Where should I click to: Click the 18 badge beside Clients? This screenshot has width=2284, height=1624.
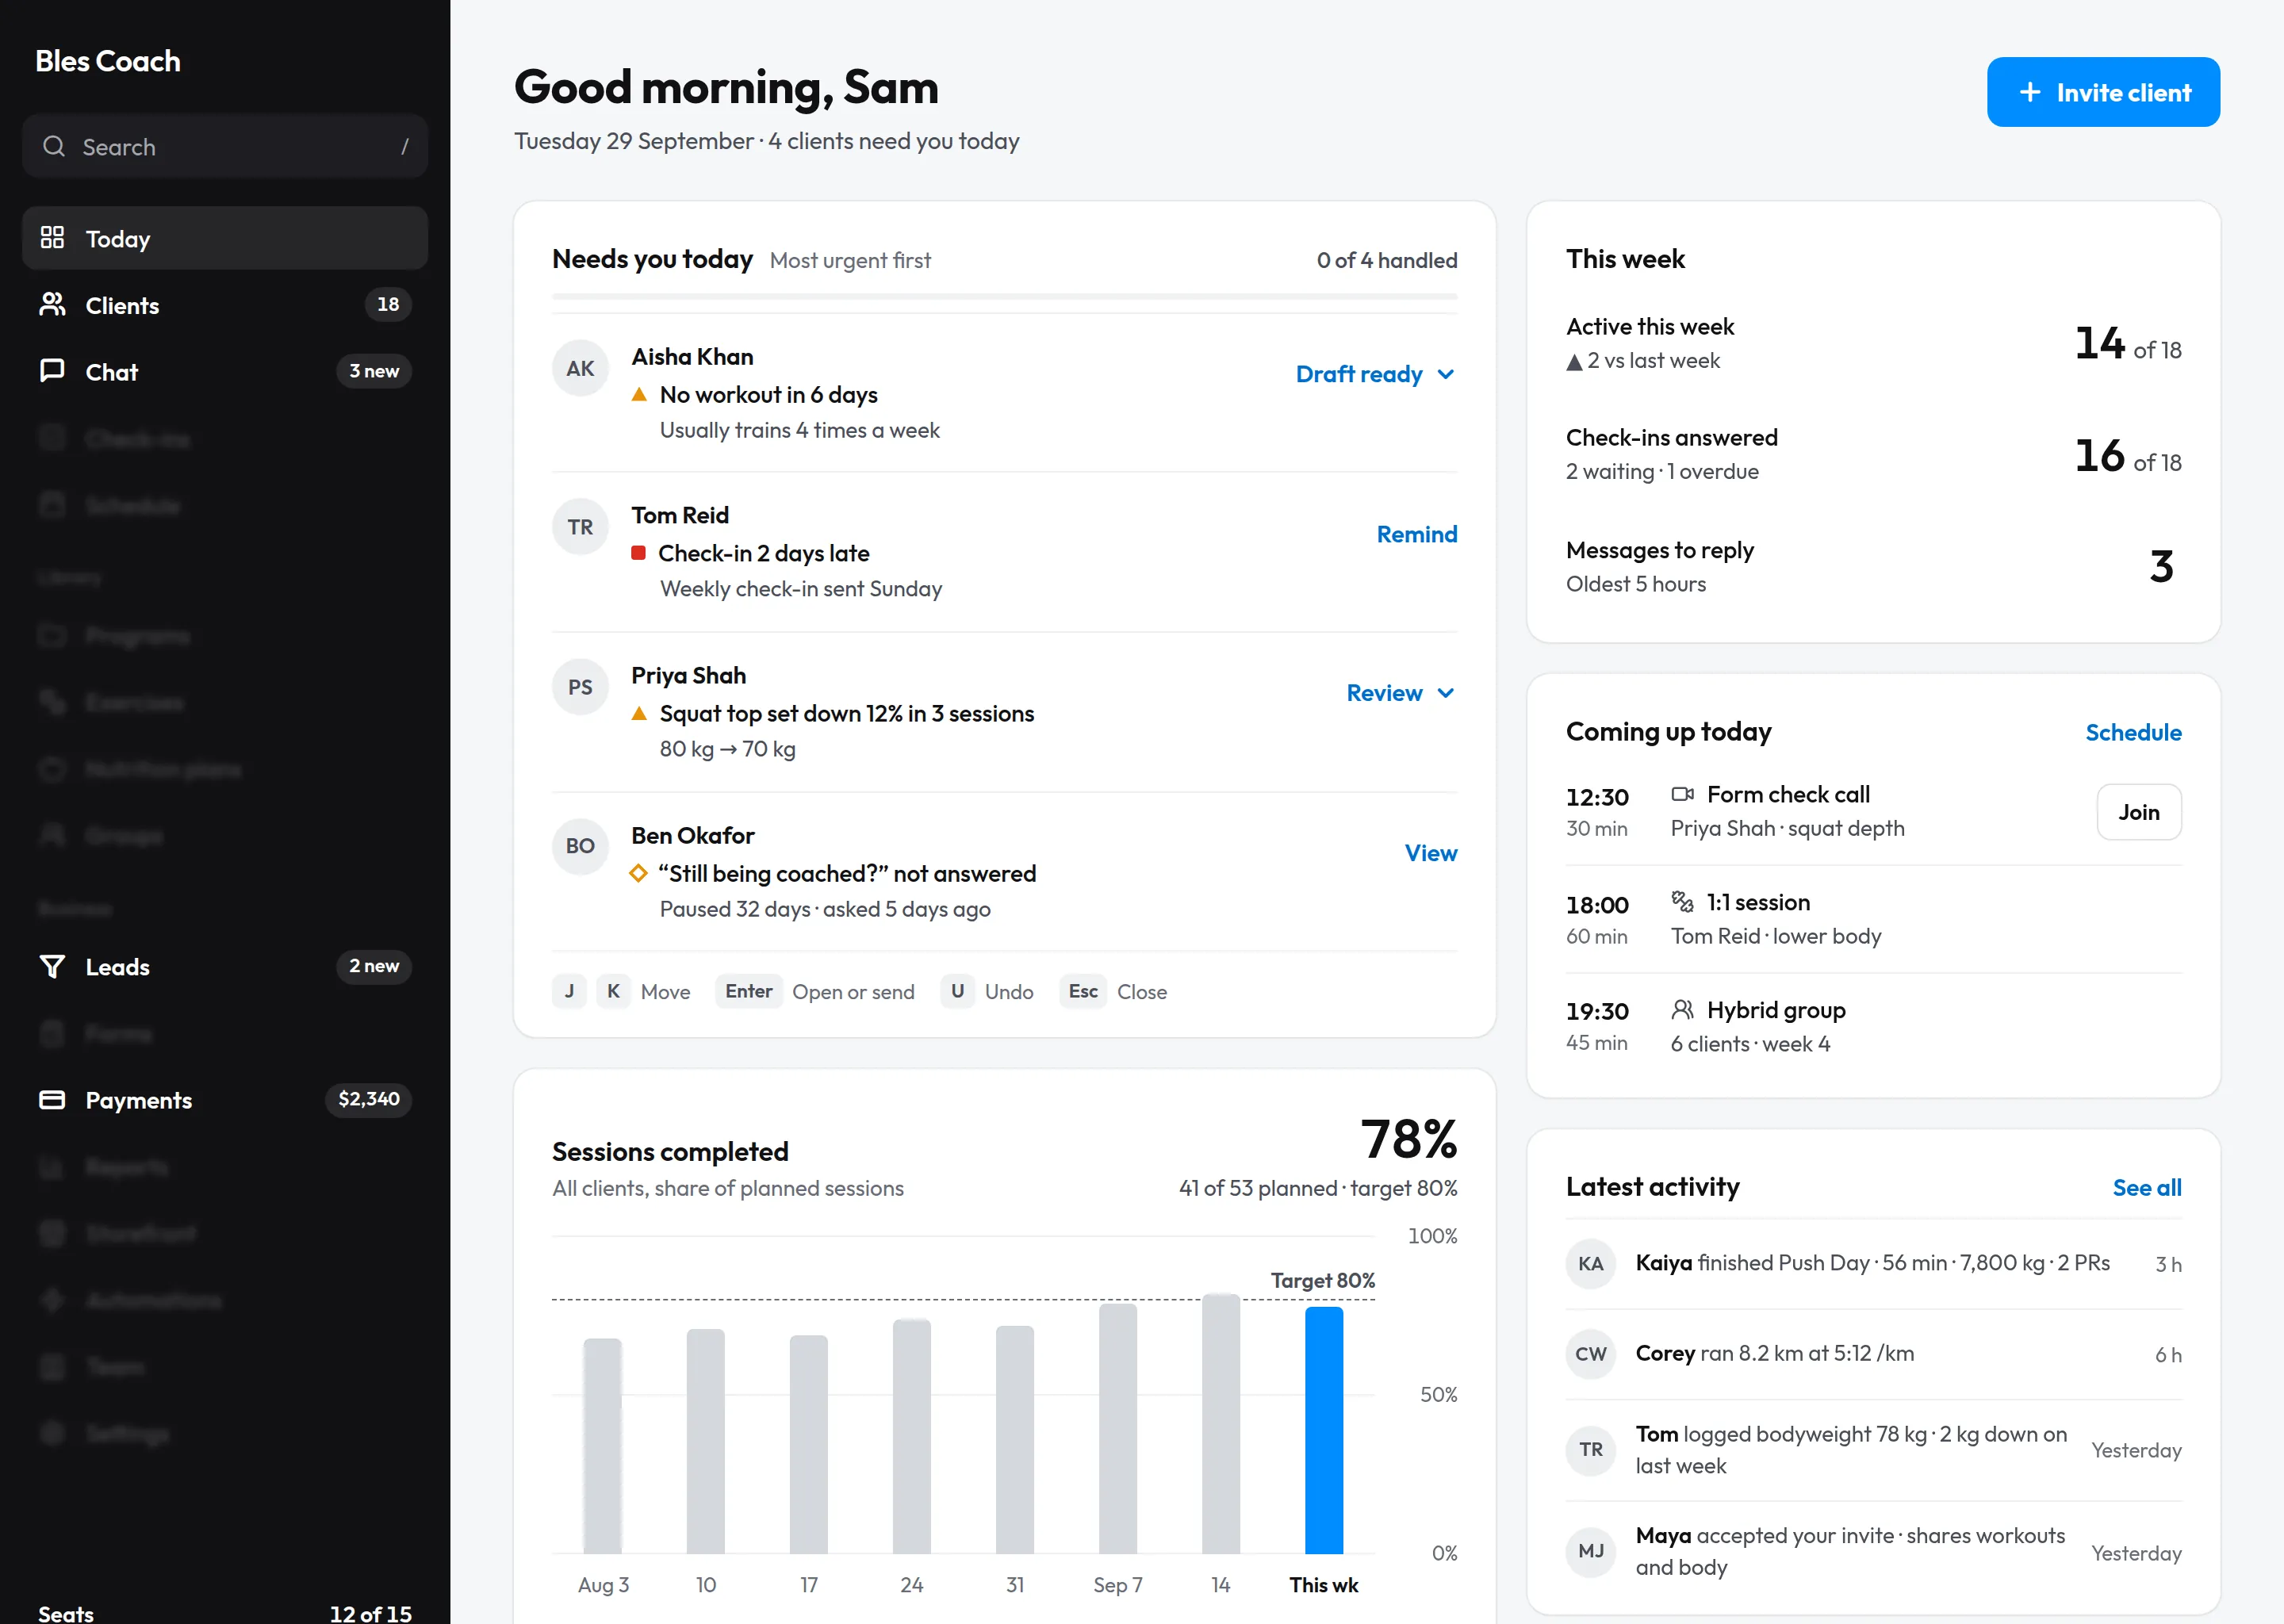pos(388,304)
